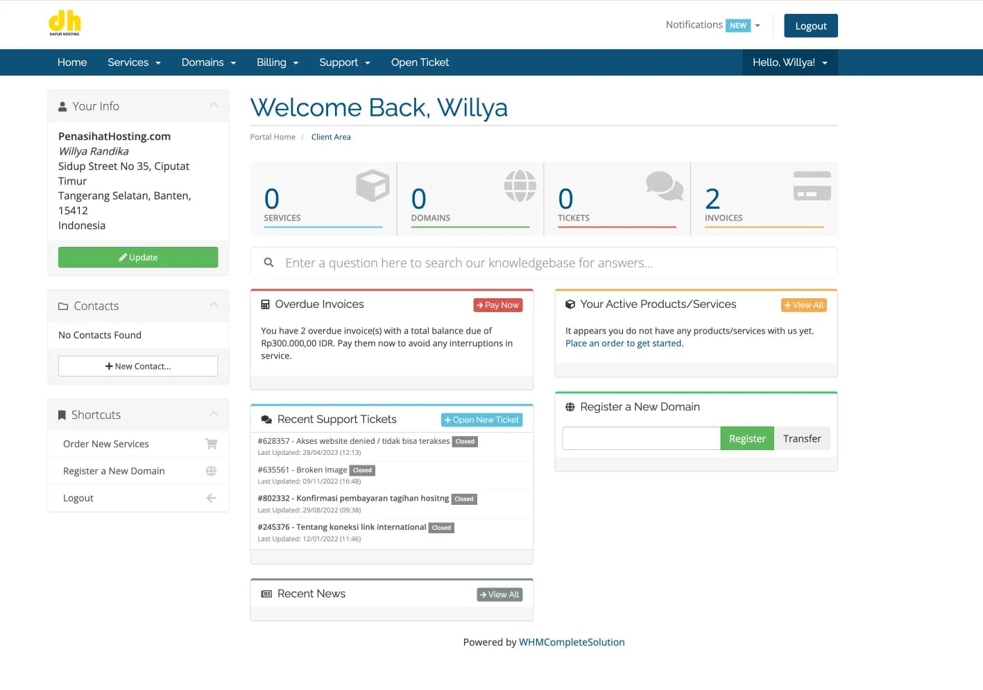Click the cube icon in Services tile
Screen dimensions: 983x690
point(373,186)
